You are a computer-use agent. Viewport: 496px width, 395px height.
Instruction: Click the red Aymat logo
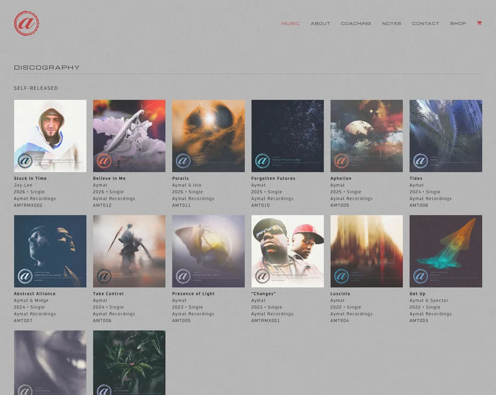tap(26, 23)
